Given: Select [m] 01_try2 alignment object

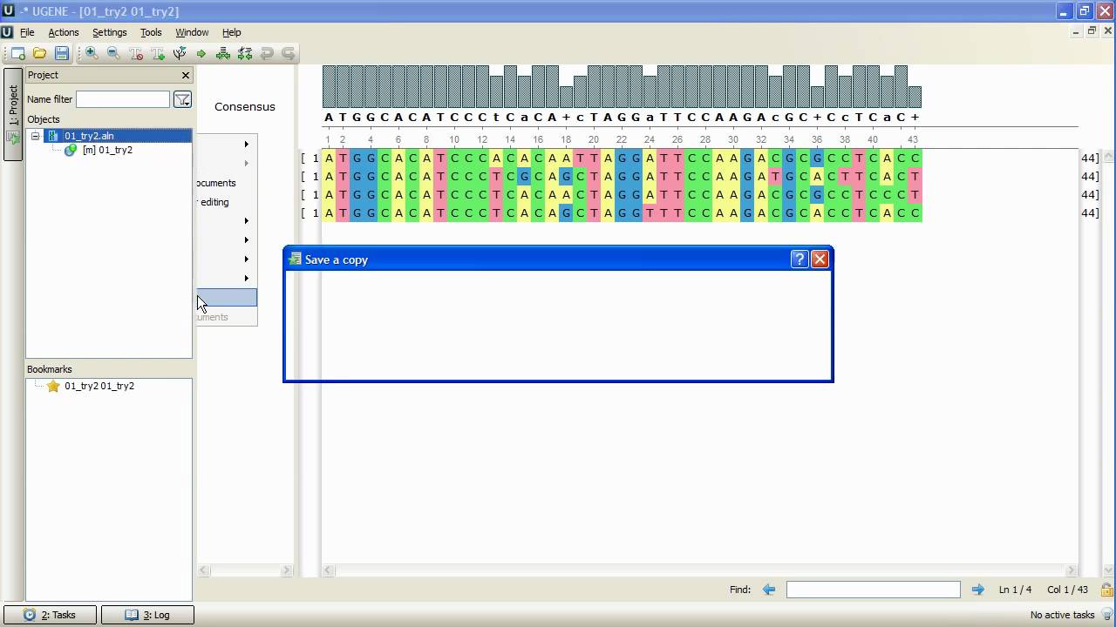Looking at the screenshot, I should [107, 150].
